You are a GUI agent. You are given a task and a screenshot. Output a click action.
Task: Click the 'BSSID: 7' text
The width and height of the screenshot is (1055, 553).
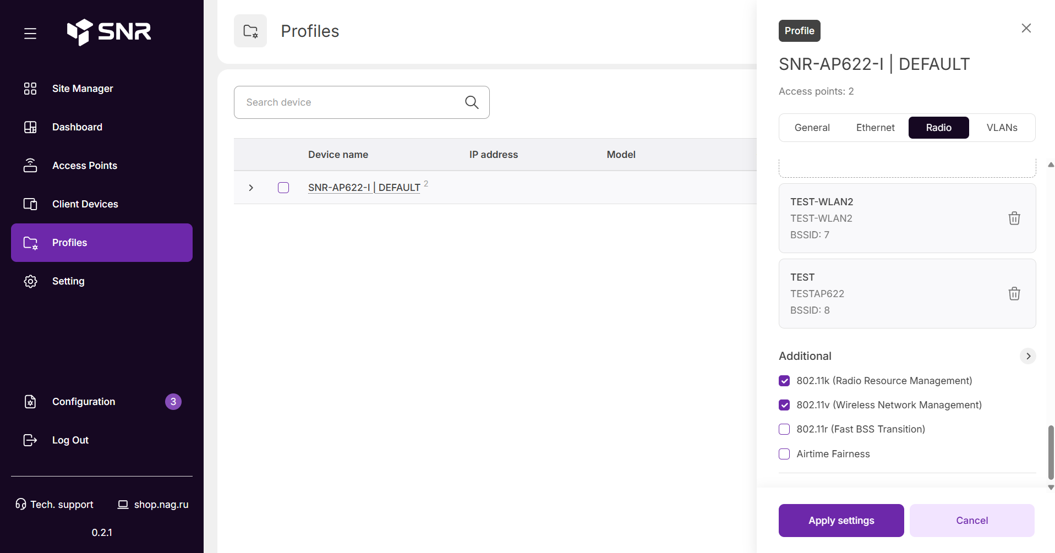pos(810,235)
